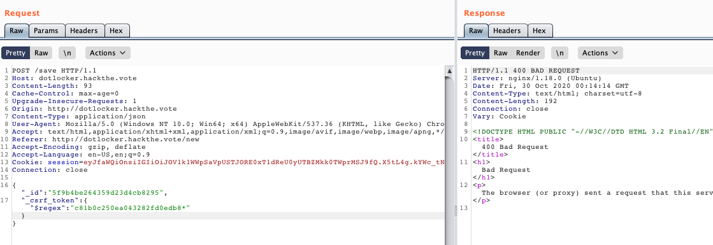Click the 400 Bad Request title text
The height and width of the screenshot is (245, 713).
click(515, 147)
